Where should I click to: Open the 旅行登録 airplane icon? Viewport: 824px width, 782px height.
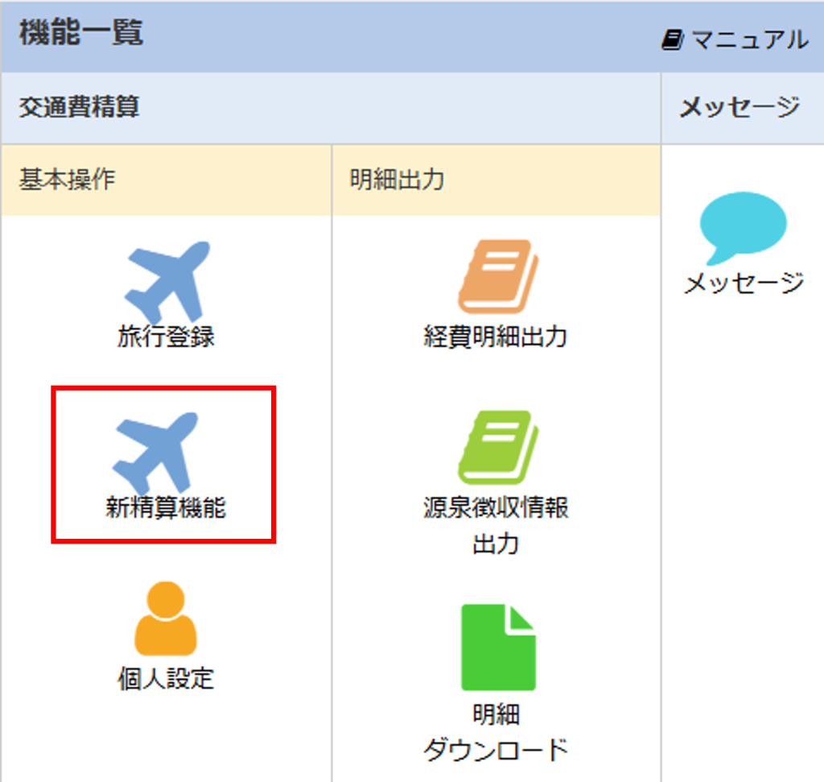pyautogui.click(x=167, y=282)
